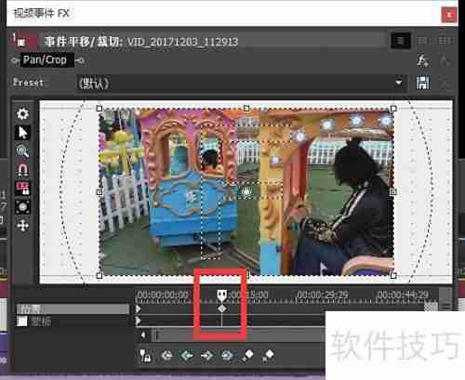
Task: Select the Position track row
Action: 73,308
